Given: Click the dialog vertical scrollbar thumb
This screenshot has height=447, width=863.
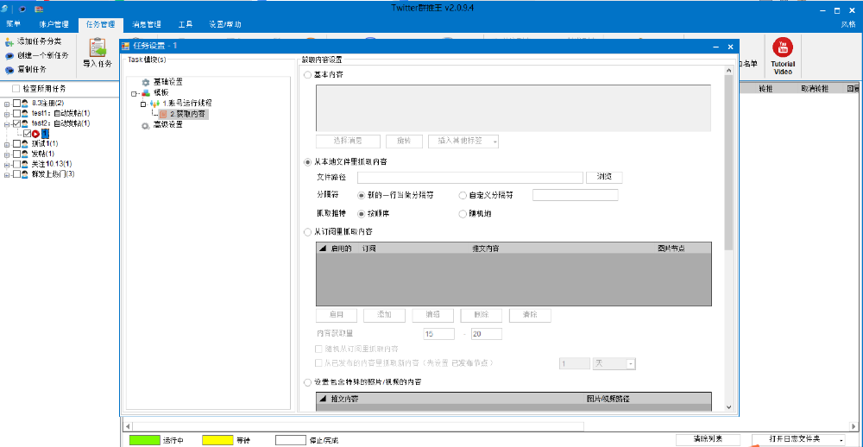Looking at the screenshot, I should (x=728, y=163).
